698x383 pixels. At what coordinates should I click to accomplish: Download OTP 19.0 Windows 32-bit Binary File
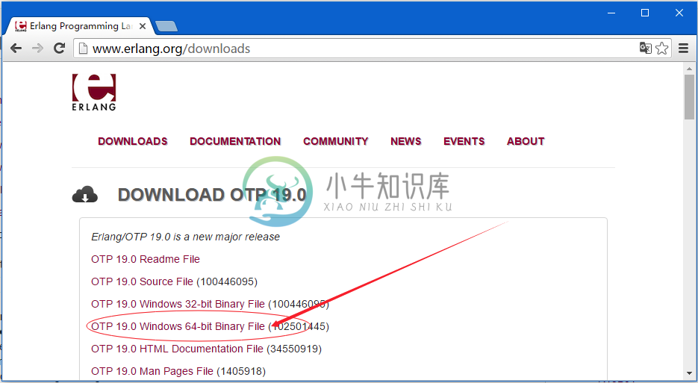pos(178,304)
